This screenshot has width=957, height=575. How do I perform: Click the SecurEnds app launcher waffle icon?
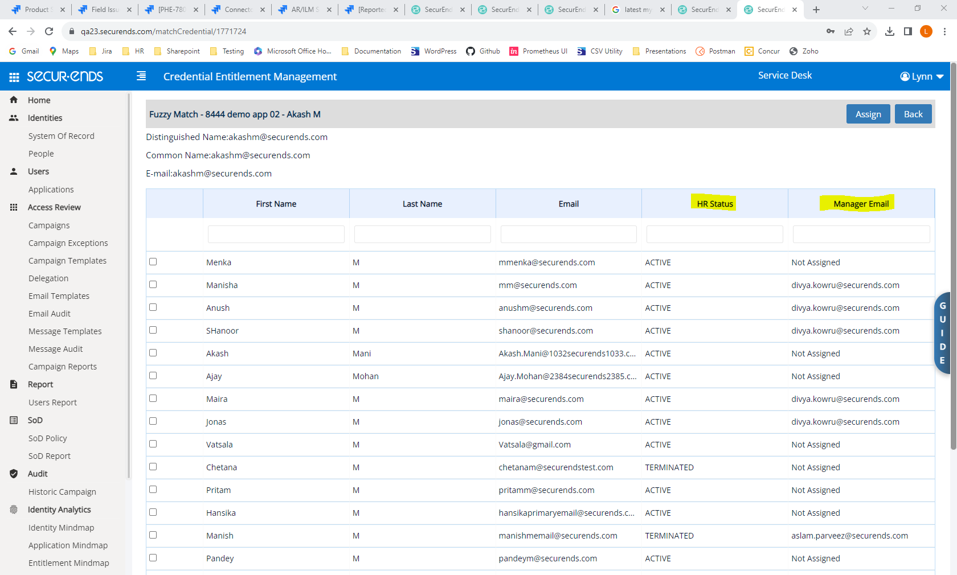pos(13,76)
